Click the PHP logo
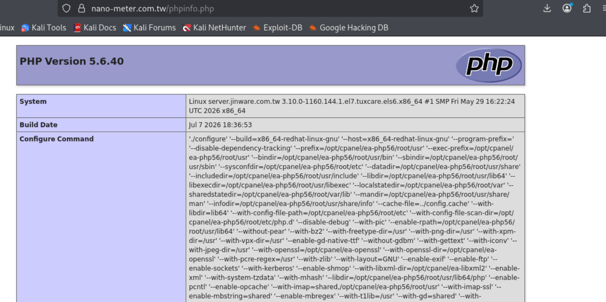The width and height of the screenshot is (606, 302). click(489, 65)
